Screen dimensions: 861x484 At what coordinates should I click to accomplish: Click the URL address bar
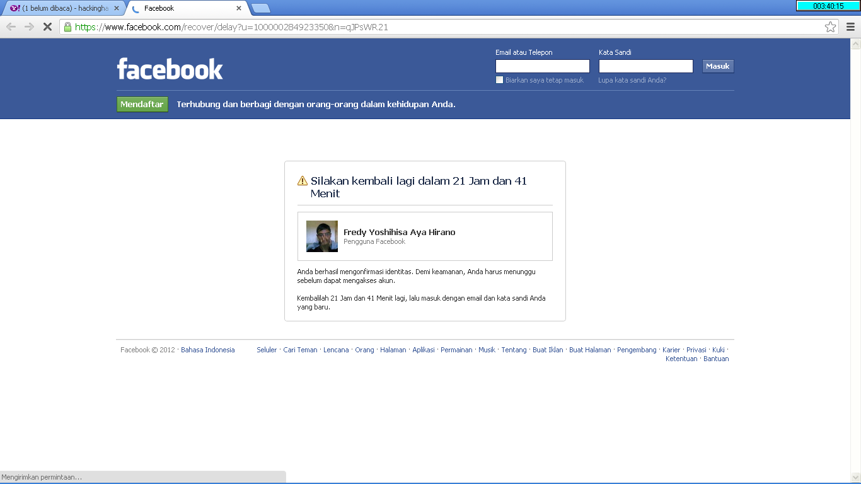point(448,26)
